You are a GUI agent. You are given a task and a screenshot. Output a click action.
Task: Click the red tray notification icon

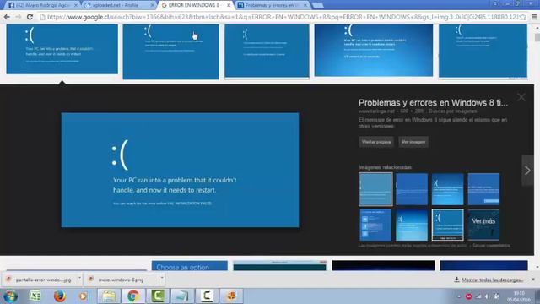pos(468,296)
